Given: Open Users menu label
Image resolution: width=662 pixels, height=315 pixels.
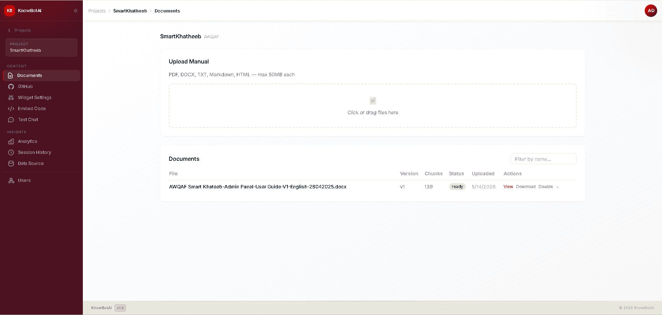Looking at the screenshot, I should (24, 180).
